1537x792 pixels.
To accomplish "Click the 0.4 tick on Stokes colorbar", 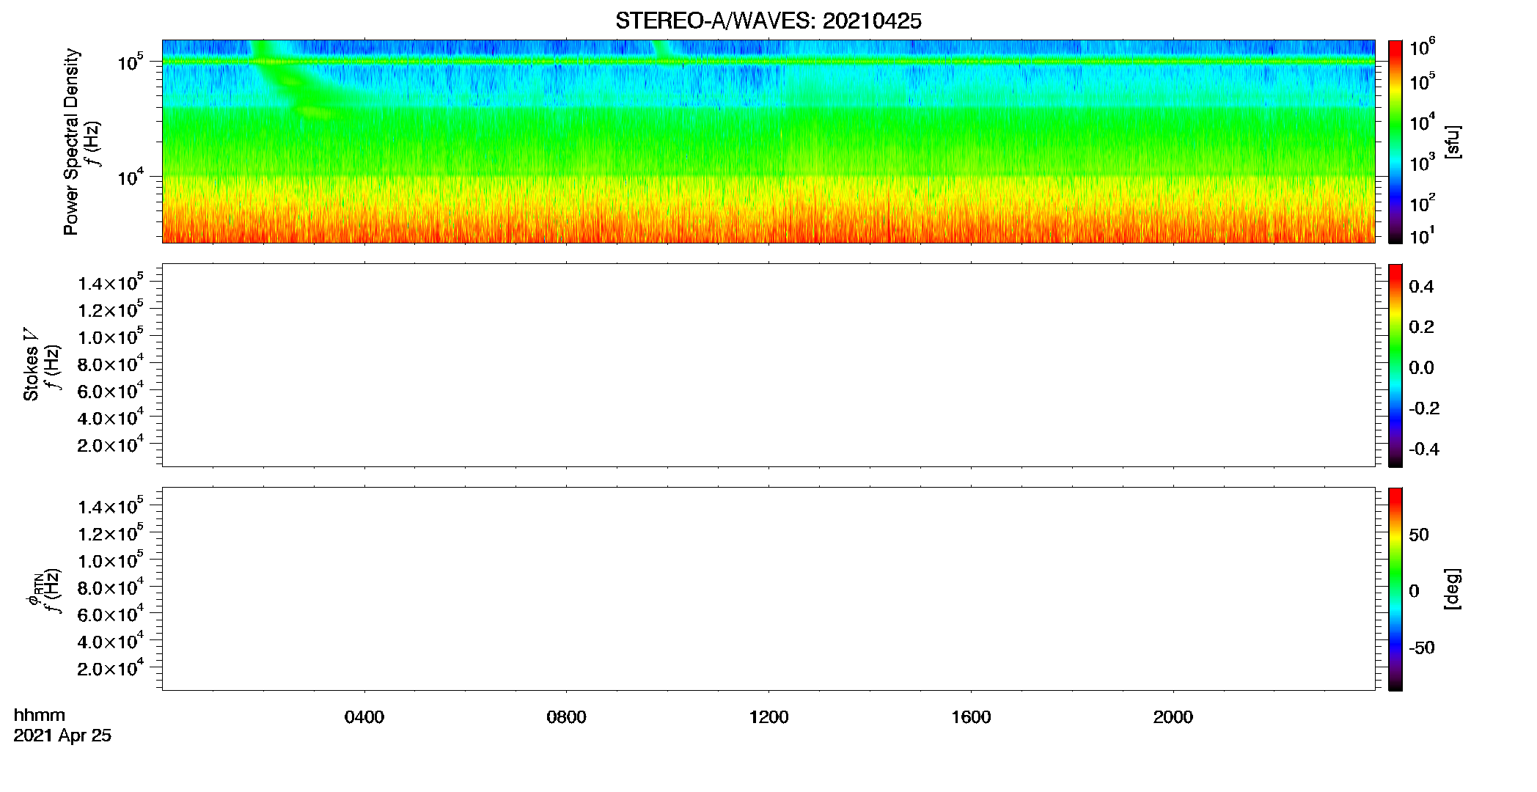I will click(1421, 287).
